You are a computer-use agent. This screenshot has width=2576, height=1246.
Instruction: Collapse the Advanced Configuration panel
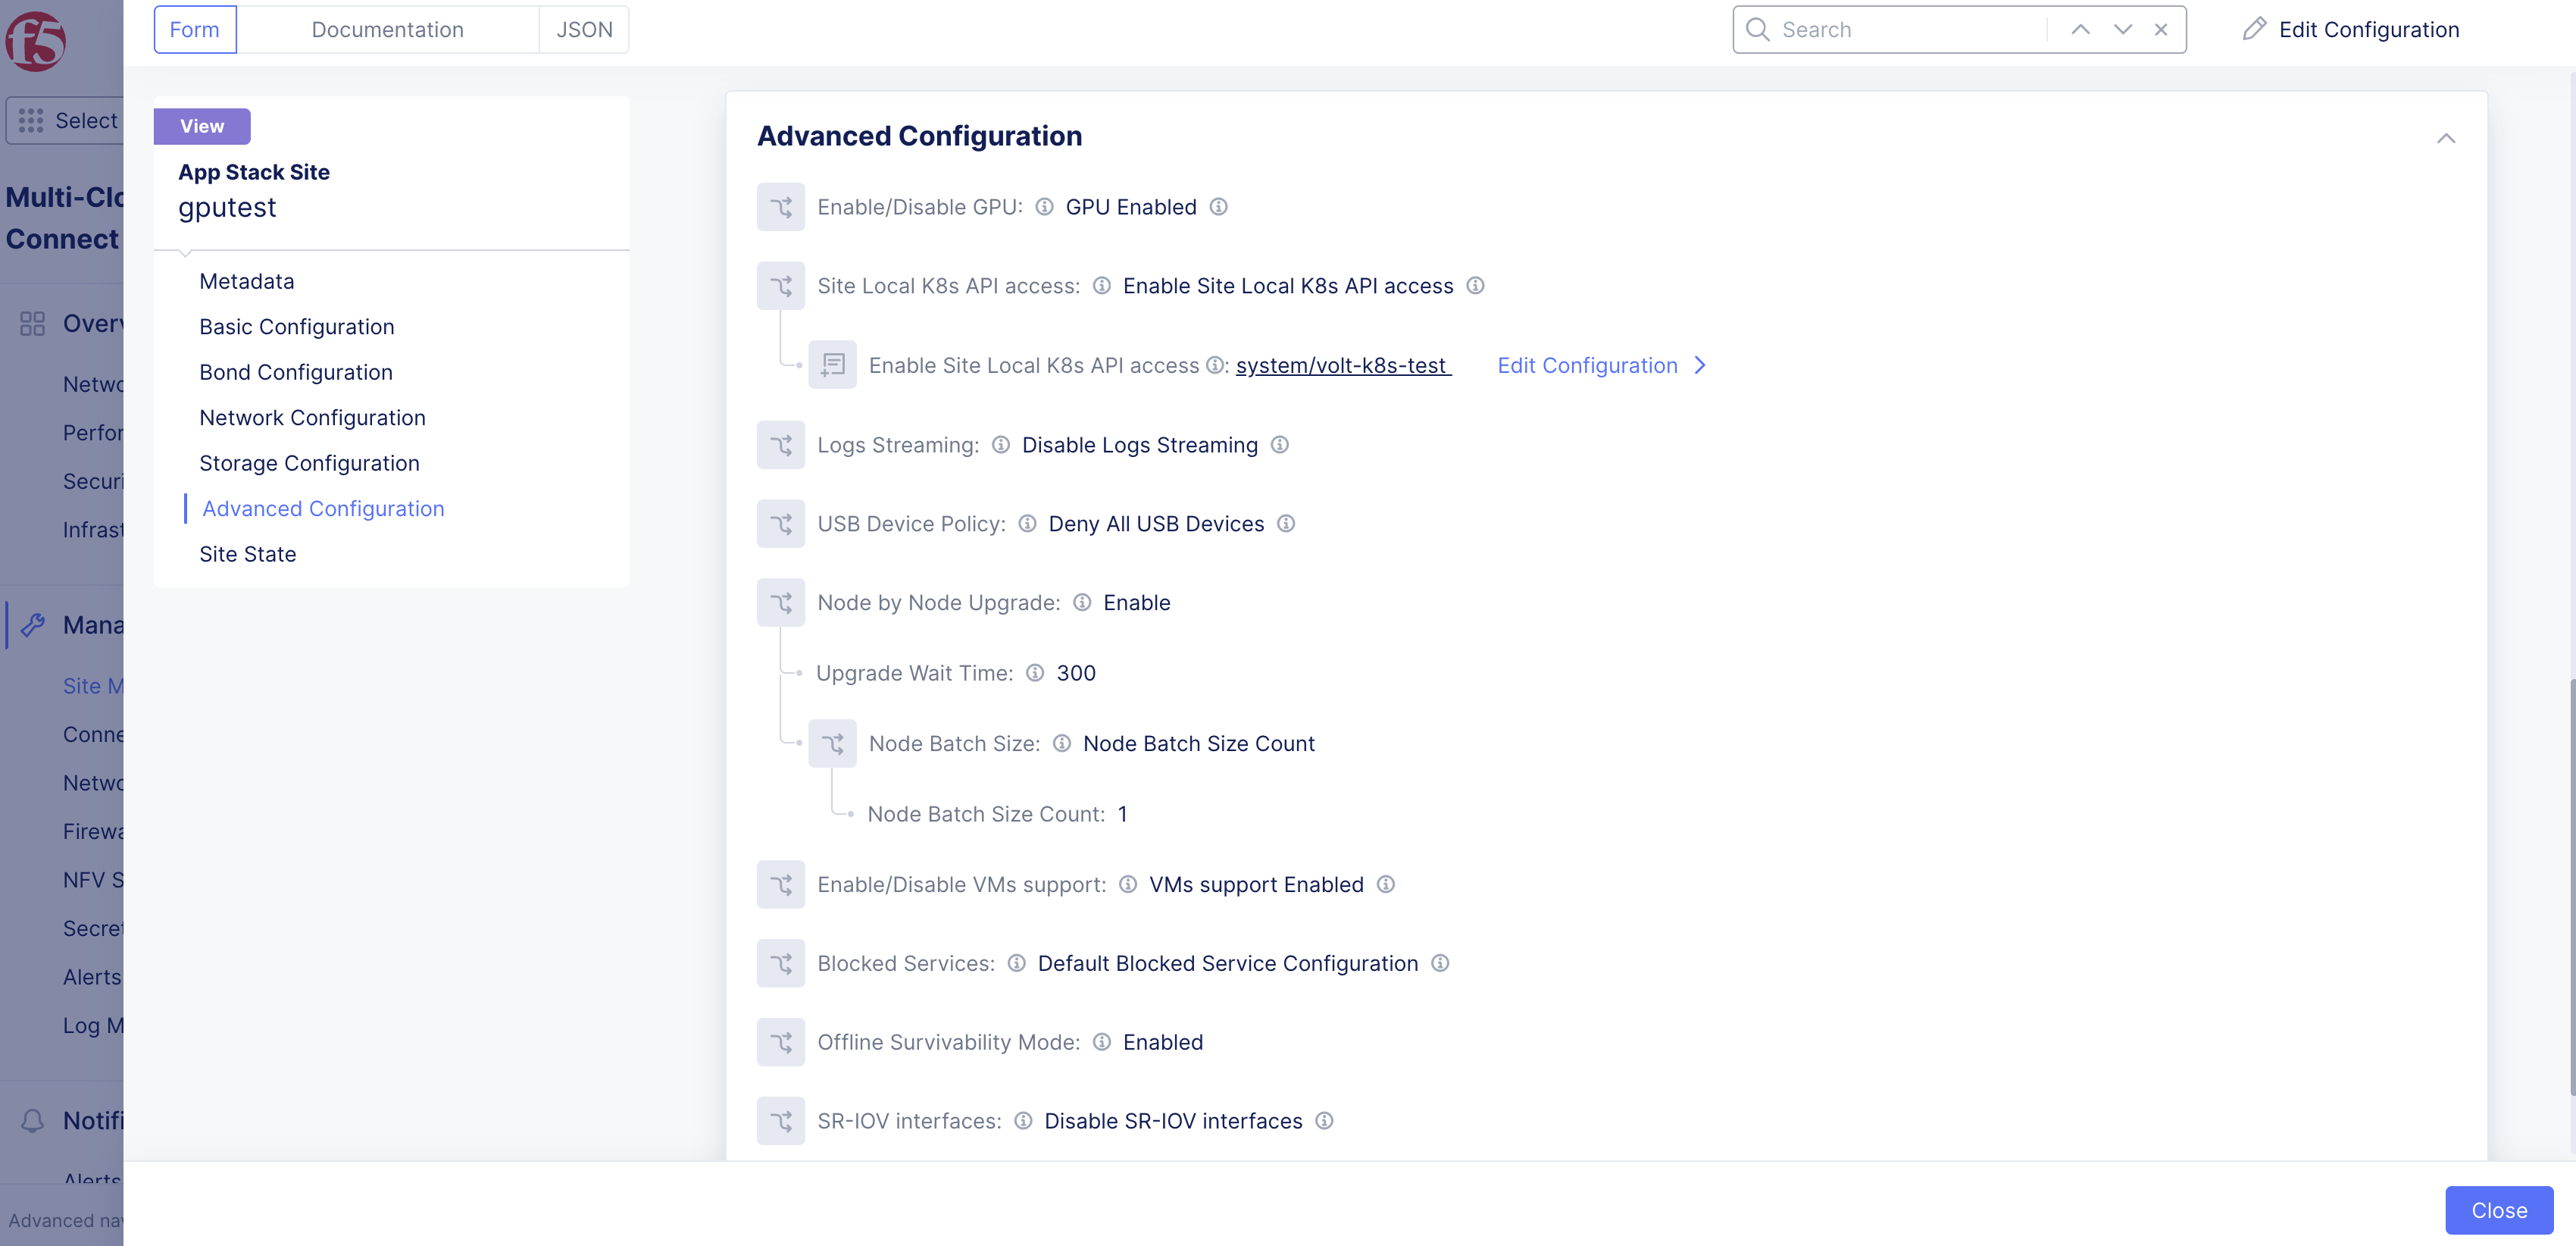[2446, 138]
